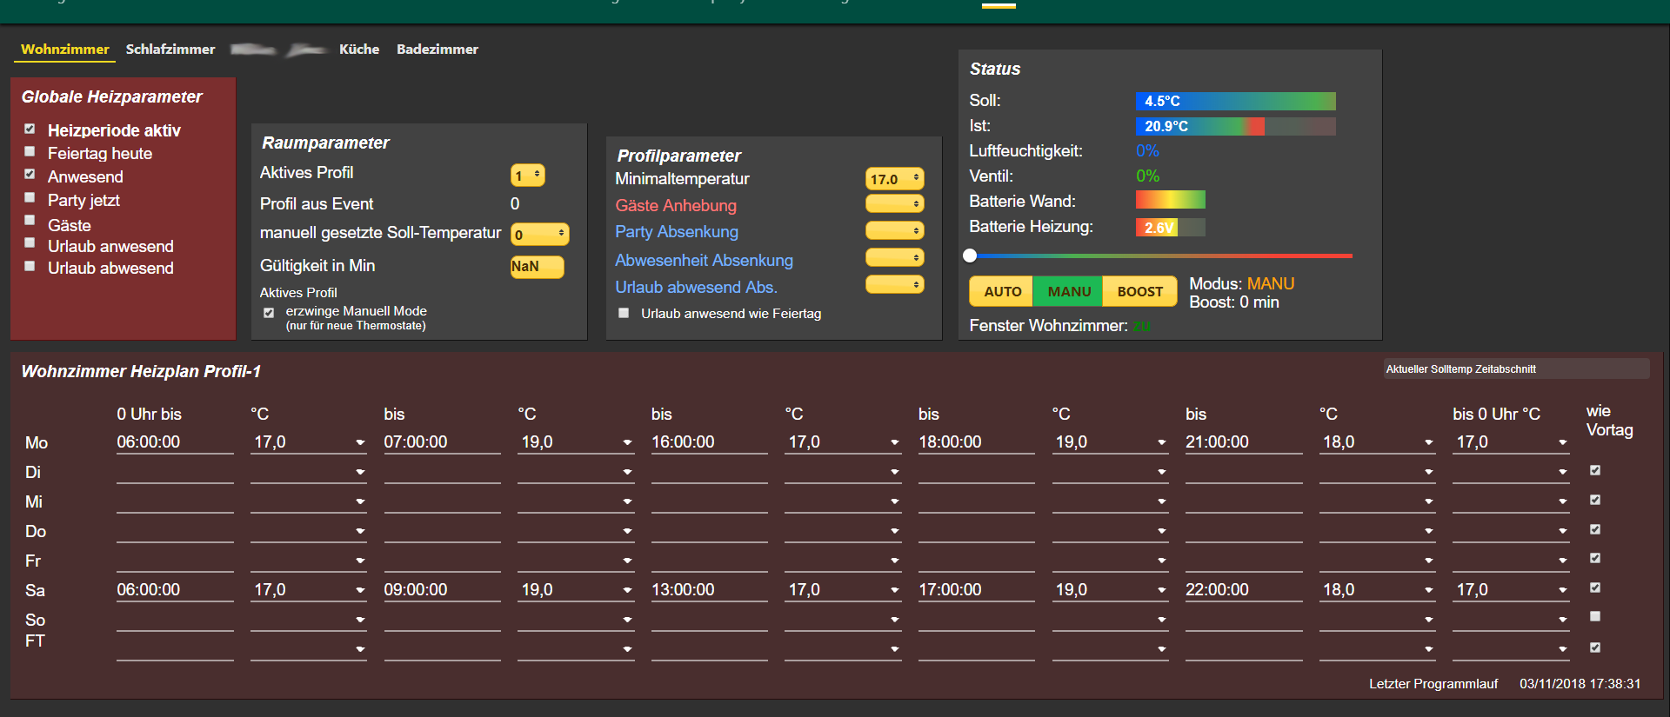Click the Di first time field
This screenshot has width=1670, height=717.
coord(175,472)
